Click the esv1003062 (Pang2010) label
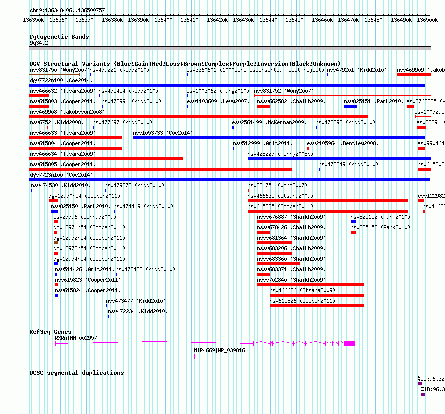Viewport: 445px width, 414px height. [x=218, y=91]
